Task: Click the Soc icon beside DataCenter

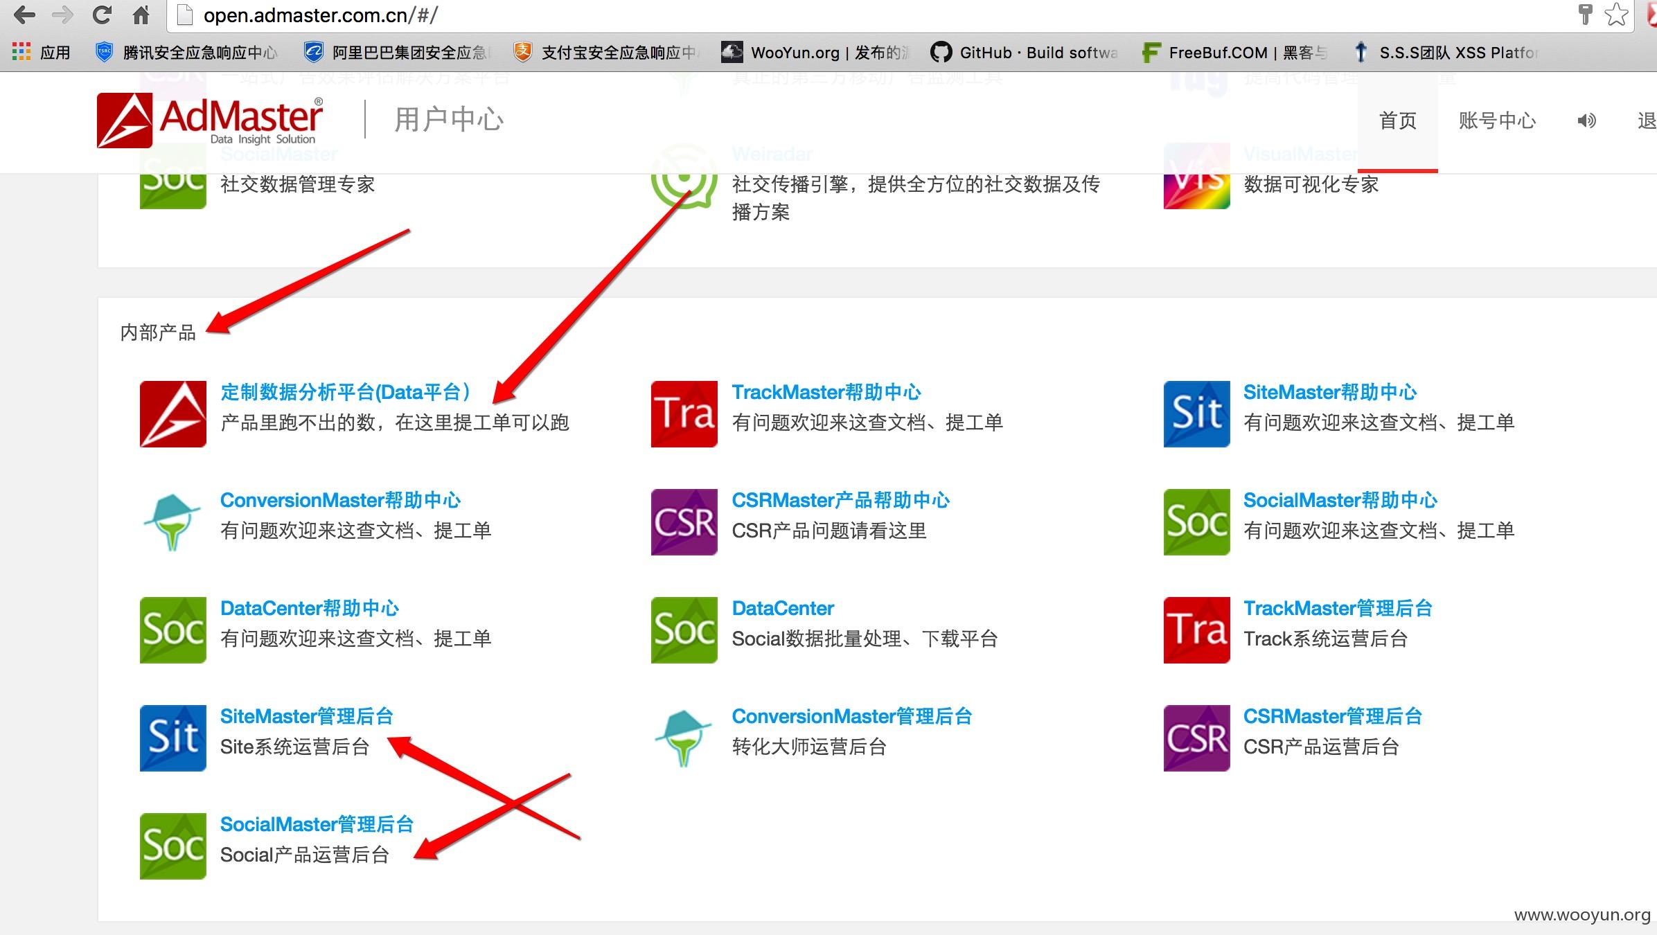Action: pos(684,630)
